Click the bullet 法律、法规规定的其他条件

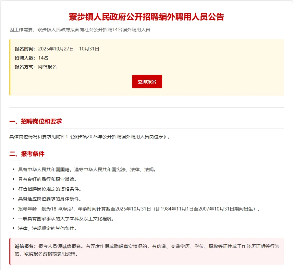(x=47, y=228)
